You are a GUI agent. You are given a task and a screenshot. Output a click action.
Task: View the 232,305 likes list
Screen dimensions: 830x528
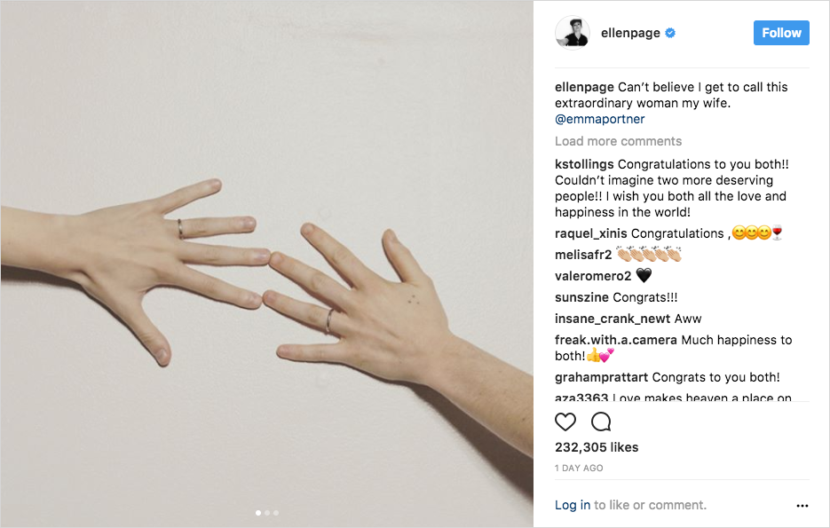tap(597, 447)
